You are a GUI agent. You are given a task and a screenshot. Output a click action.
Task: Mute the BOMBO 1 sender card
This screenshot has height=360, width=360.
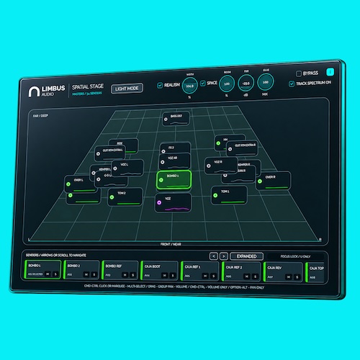48,274
